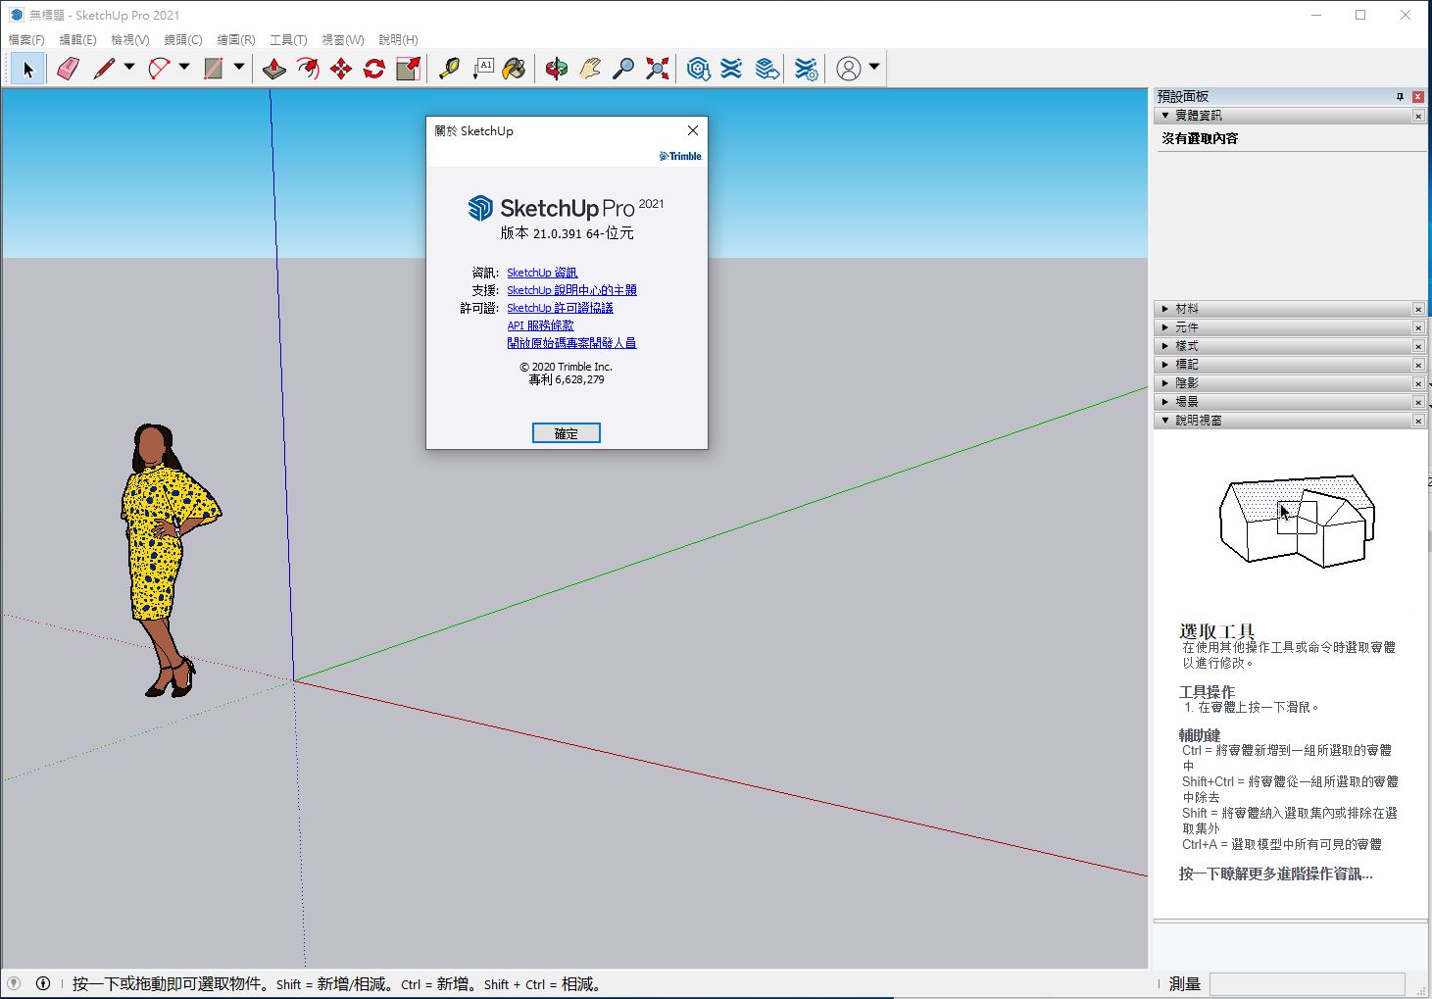The image size is (1432, 999).
Task: Select the Line pencil tool
Action: [x=104, y=69]
